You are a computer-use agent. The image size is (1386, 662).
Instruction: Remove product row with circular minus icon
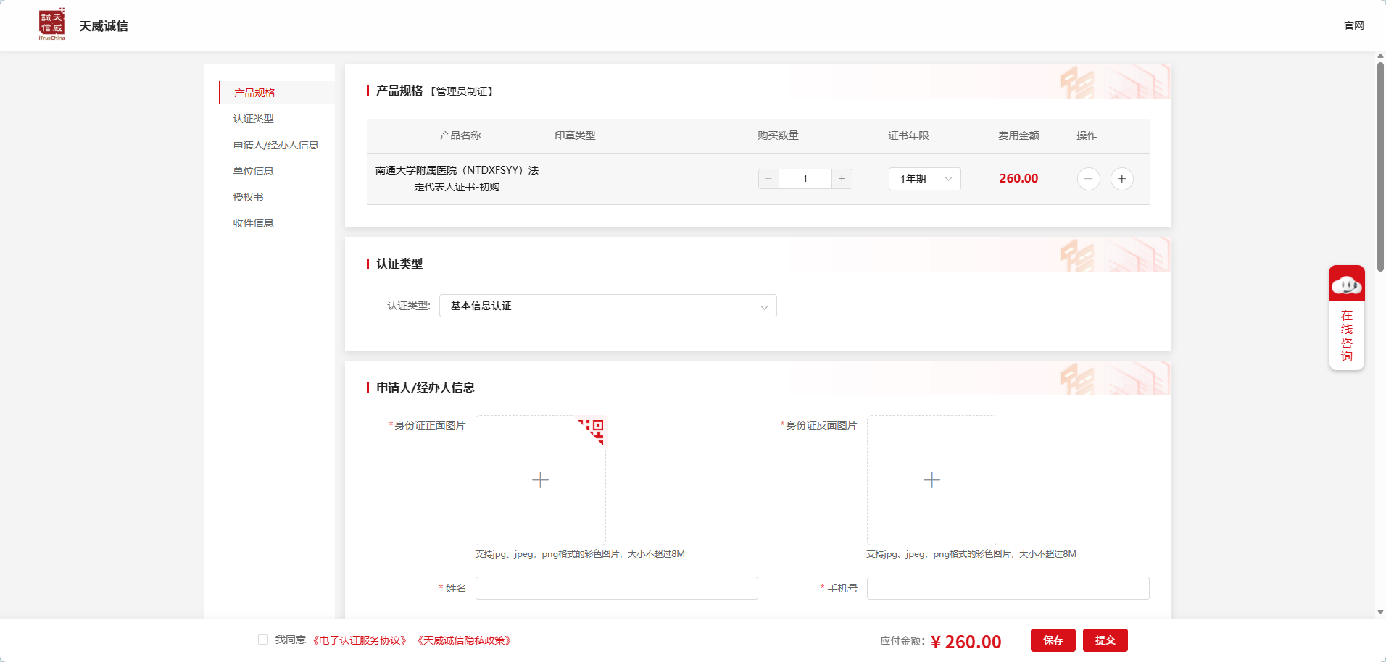[1088, 179]
